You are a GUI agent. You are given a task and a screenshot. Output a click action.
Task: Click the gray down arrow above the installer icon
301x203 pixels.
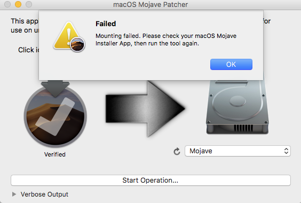pos(55,89)
